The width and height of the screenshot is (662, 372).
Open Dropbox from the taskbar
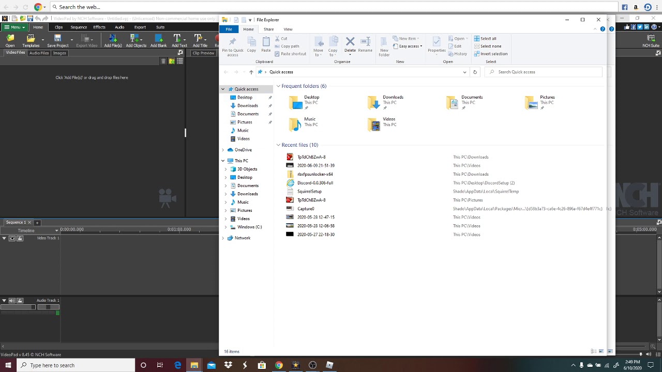click(228, 365)
